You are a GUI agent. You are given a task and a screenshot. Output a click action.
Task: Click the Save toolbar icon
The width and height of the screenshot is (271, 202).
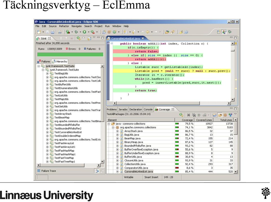[47, 32]
